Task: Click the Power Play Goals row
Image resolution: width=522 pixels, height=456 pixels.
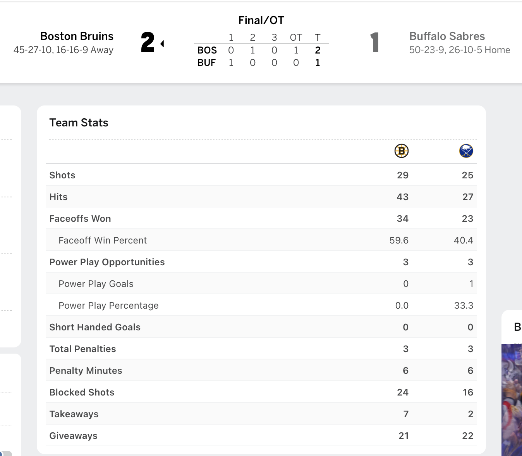Action: pos(261,283)
